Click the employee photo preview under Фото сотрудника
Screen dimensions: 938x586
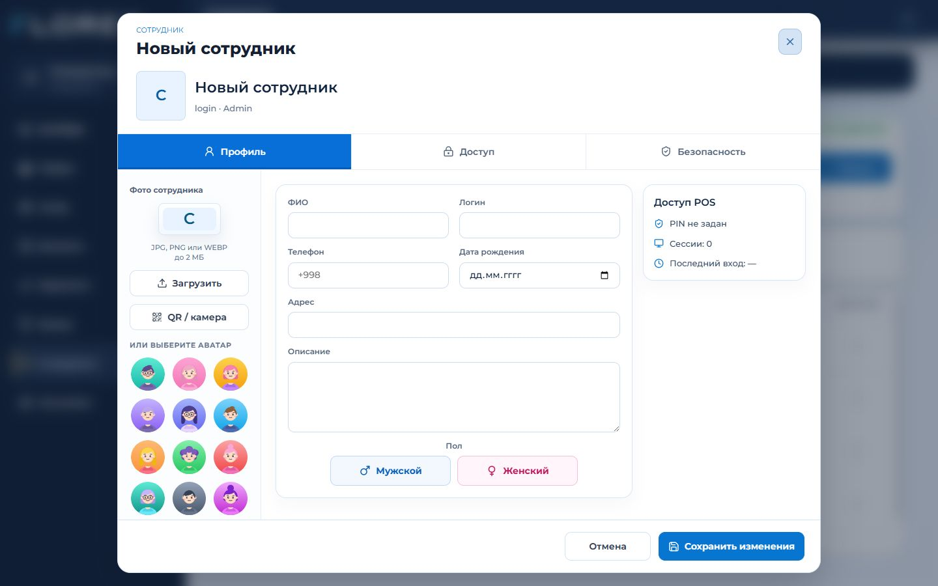(189, 219)
